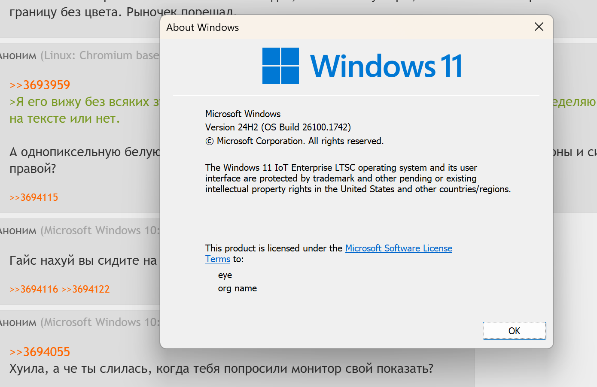This screenshot has width=597, height=387.
Task: Click OK in About Windows dialog
Action: 514,331
